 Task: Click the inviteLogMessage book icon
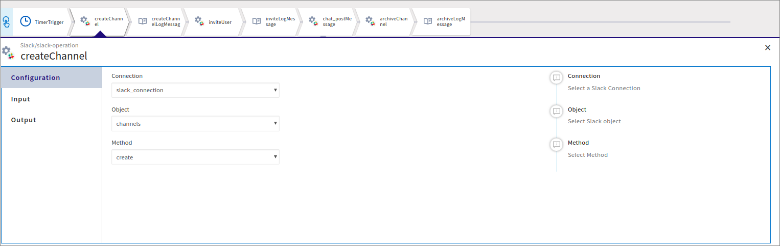pyautogui.click(x=257, y=21)
